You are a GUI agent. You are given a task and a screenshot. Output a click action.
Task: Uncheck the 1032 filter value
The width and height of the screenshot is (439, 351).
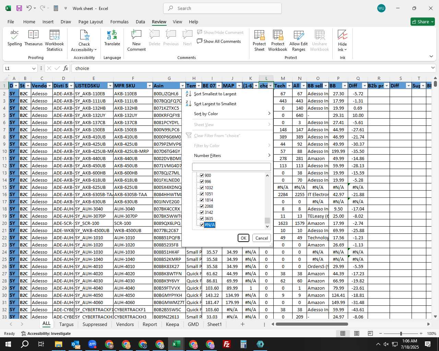tap(202, 187)
